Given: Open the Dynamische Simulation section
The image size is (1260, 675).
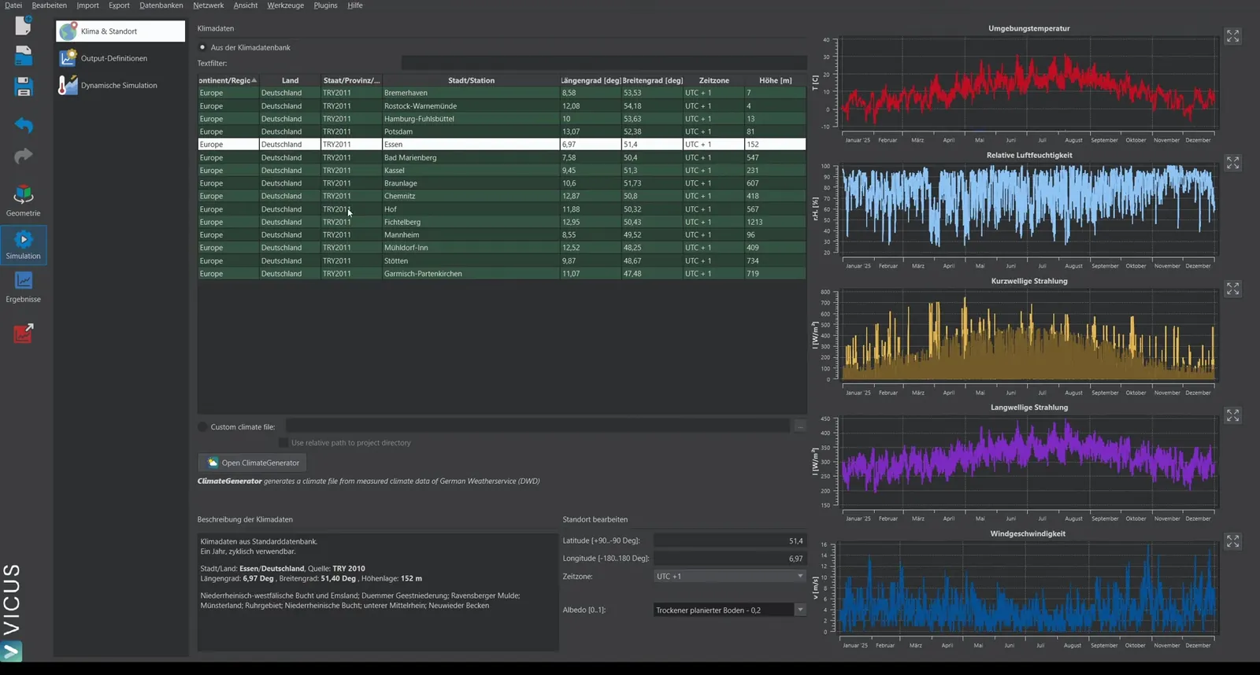Looking at the screenshot, I should point(120,85).
